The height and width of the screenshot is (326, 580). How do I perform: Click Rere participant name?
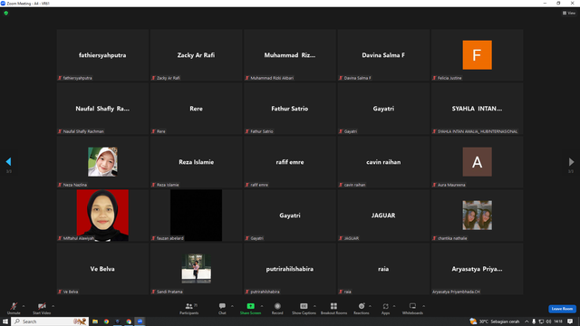(x=196, y=109)
